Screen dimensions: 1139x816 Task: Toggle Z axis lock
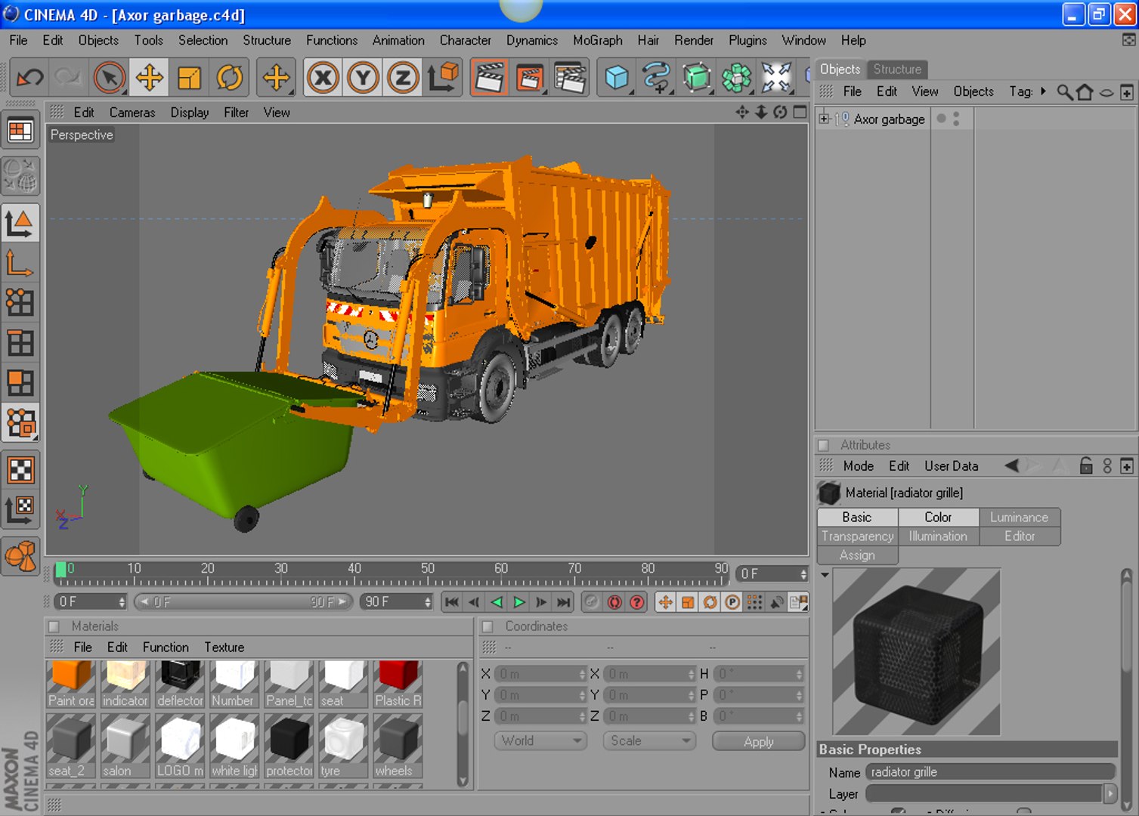403,77
